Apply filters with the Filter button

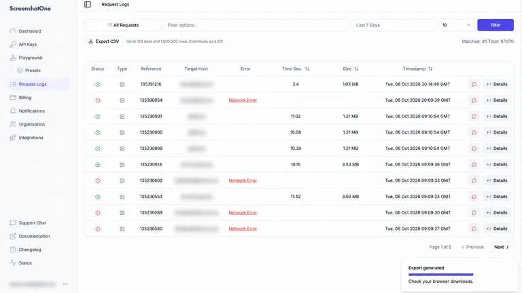(x=495, y=25)
